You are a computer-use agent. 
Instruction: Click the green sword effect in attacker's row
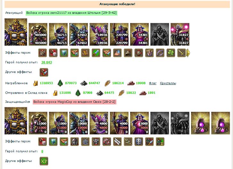point(96,53)
